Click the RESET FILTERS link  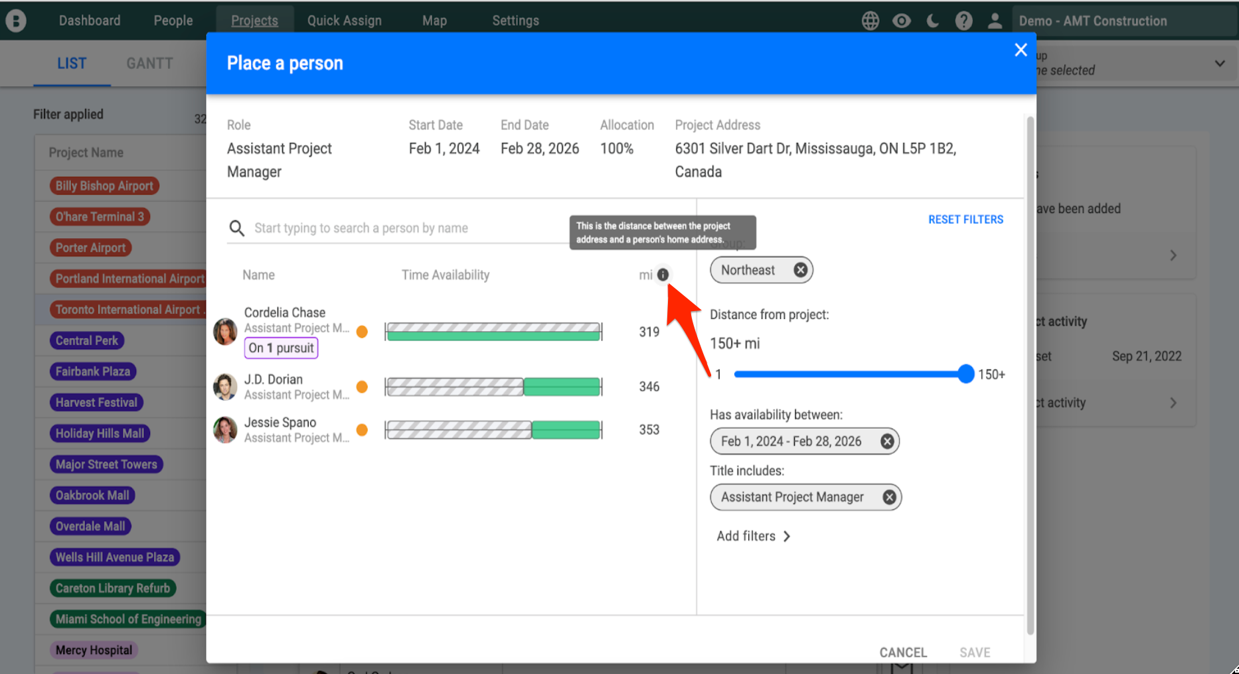pyautogui.click(x=966, y=219)
